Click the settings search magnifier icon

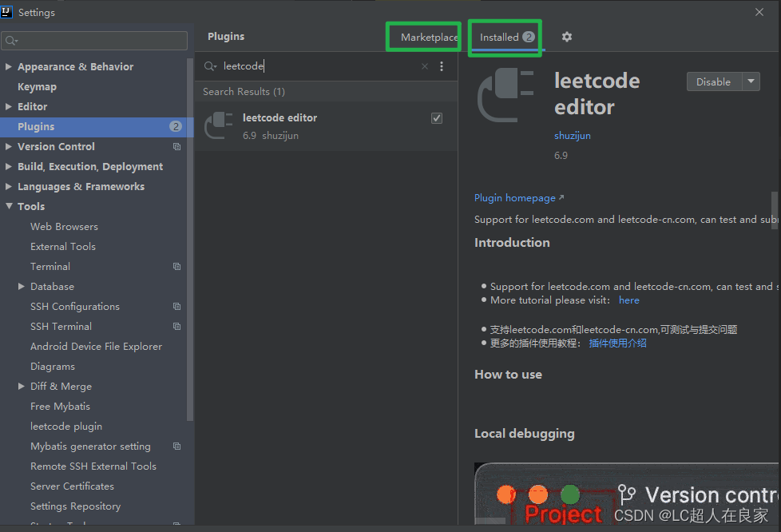11,41
